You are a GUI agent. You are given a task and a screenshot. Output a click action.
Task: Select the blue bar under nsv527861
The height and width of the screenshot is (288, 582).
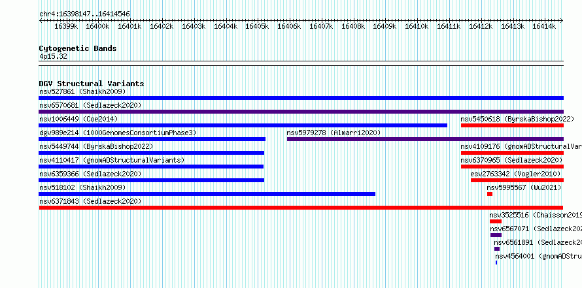click(301, 98)
